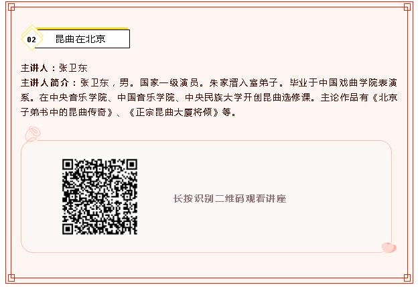Image resolution: width=420 pixels, height=287 pixels.
Task: Click the bold 主讲人简介 label
Action: pos(45,82)
